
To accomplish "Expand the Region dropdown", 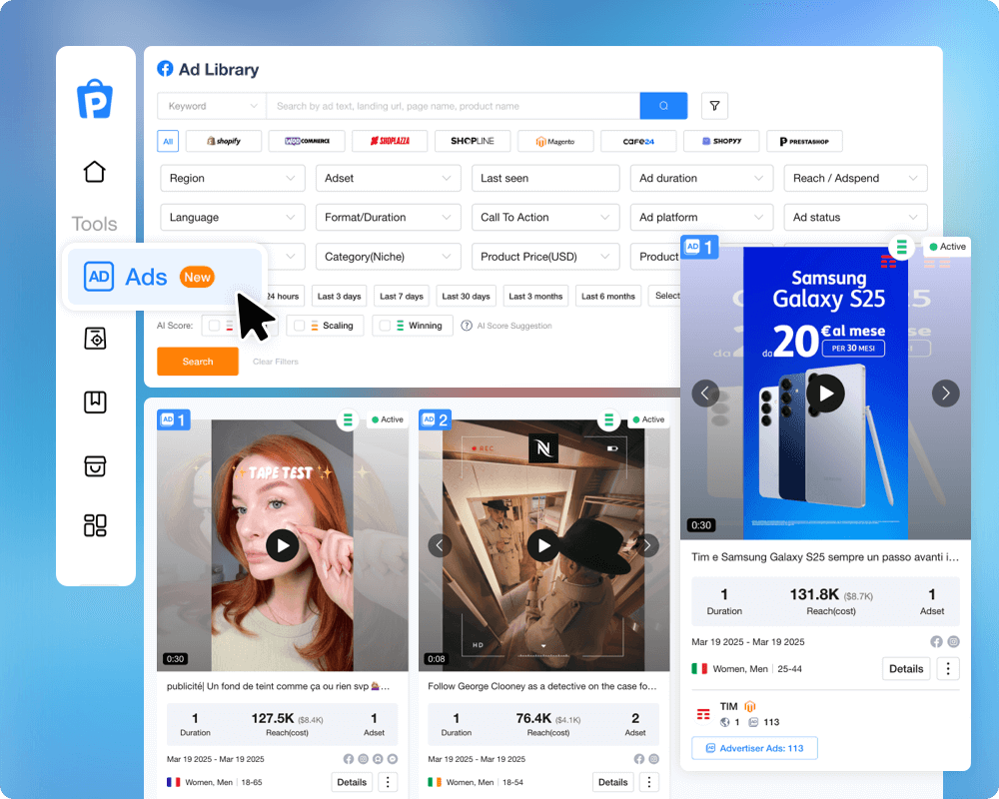I will [233, 178].
